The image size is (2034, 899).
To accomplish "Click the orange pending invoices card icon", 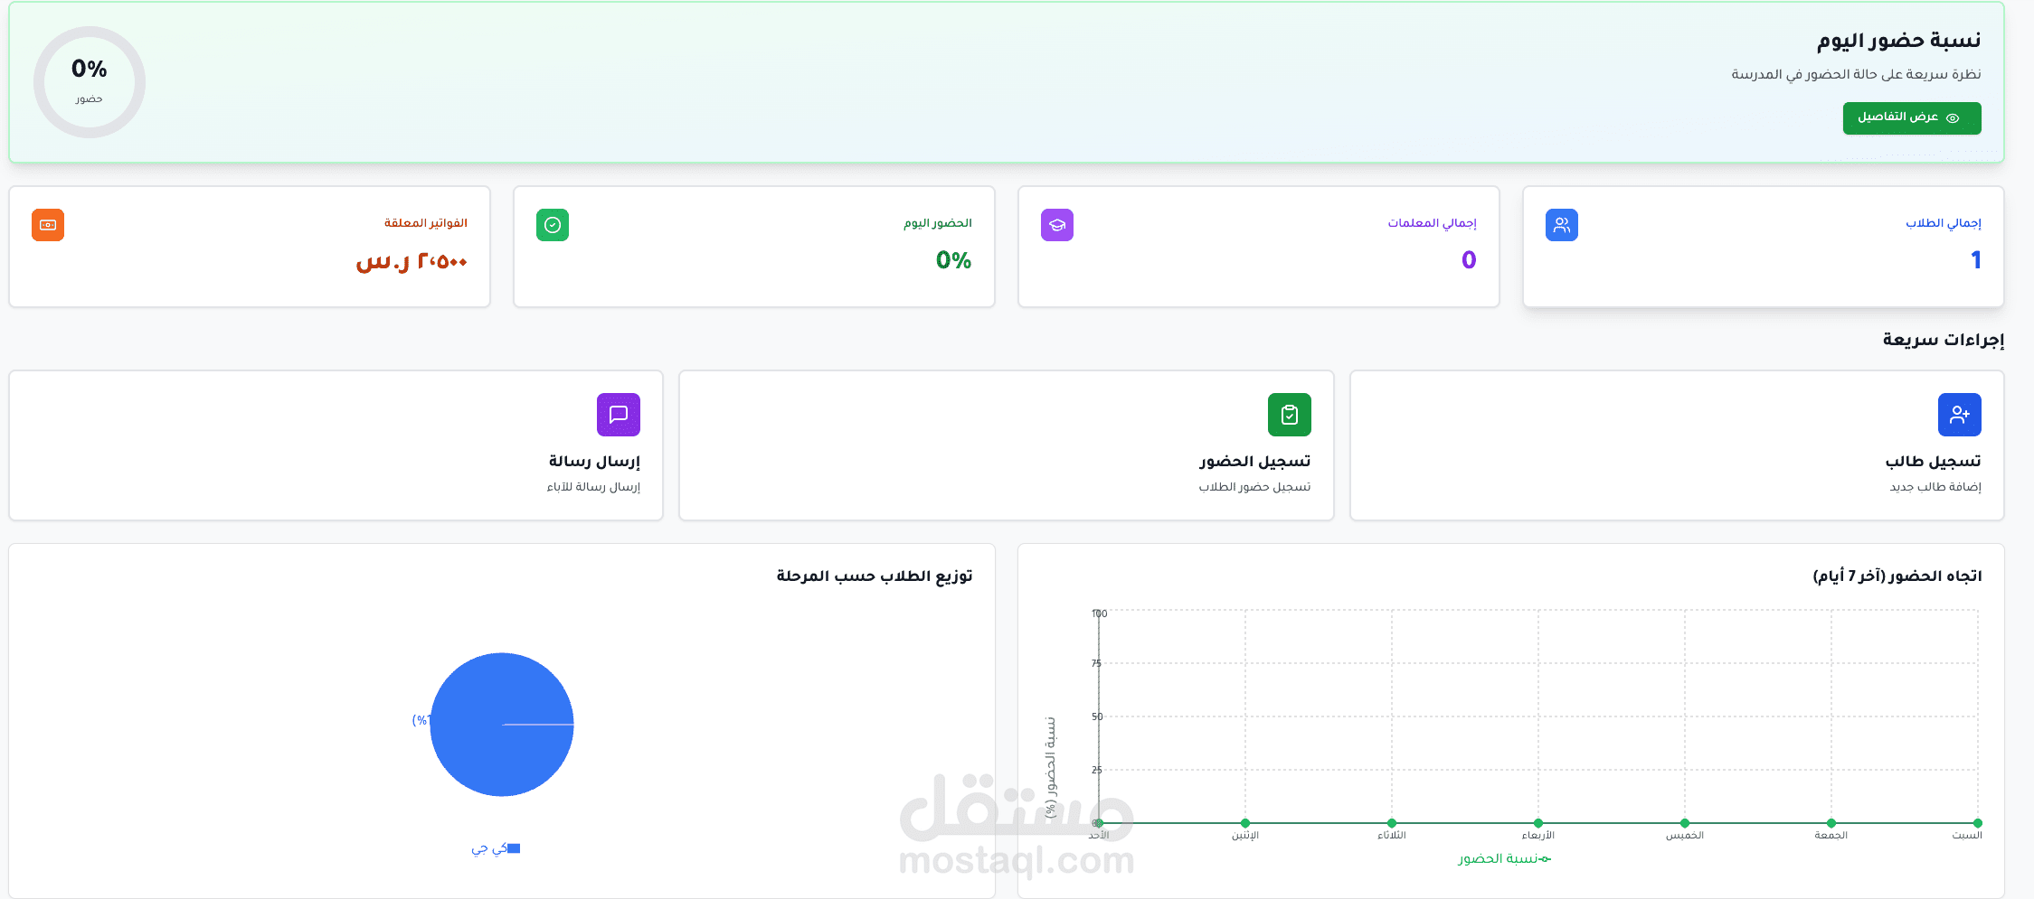I will click(47, 225).
